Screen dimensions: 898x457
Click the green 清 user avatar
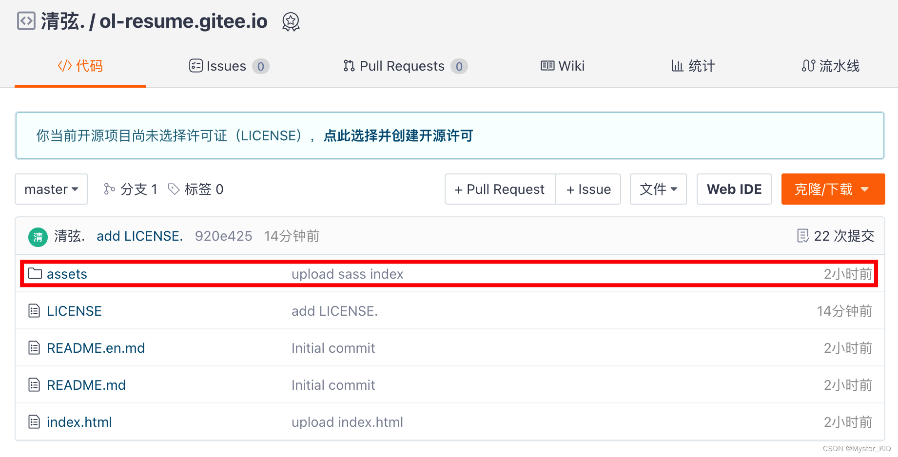click(x=38, y=237)
